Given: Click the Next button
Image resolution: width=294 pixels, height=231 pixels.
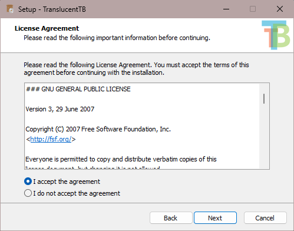Looking at the screenshot, I should tap(215, 218).
